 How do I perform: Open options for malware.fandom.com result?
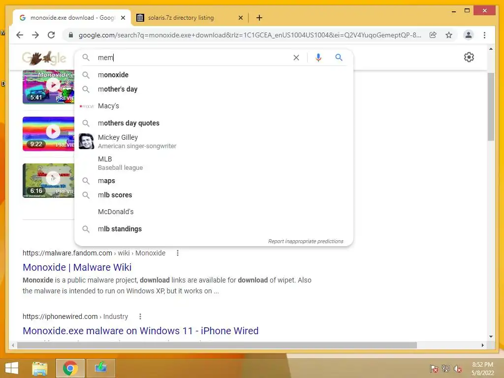click(177, 253)
